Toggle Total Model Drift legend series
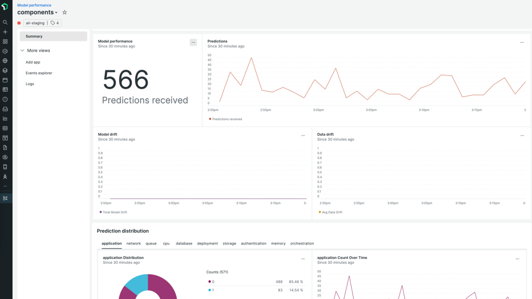532x299 pixels. (114, 212)
